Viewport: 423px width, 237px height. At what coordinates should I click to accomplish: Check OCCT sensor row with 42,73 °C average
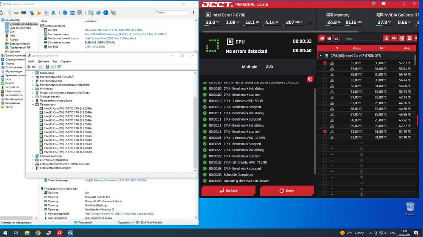click(x=325, y=97)
